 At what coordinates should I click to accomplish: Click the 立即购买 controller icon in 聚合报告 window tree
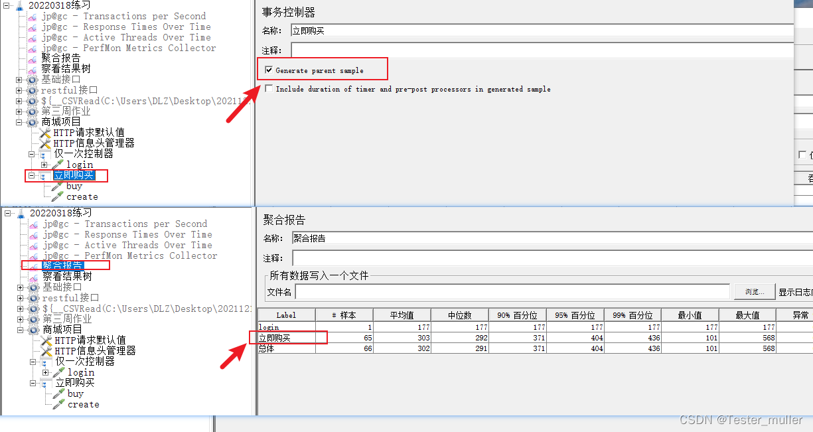[x=46, y=383]
